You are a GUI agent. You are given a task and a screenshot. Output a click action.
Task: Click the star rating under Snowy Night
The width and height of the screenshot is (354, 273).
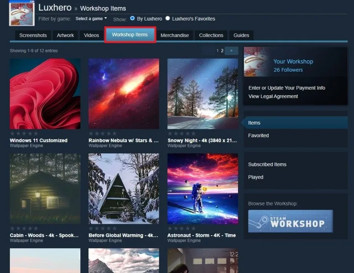click(182, 133)
